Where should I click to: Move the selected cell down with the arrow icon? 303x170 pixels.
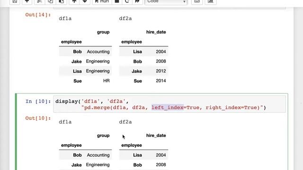click(x=85, y=1)
